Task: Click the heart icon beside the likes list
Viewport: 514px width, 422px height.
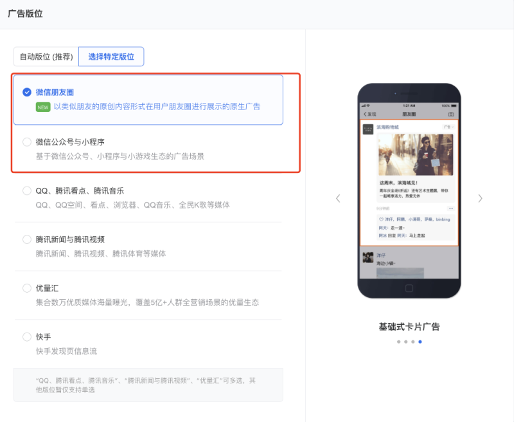Action: tap(381, 219)
